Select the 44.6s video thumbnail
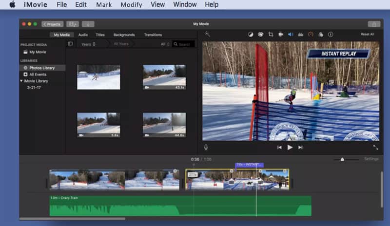 164,125
